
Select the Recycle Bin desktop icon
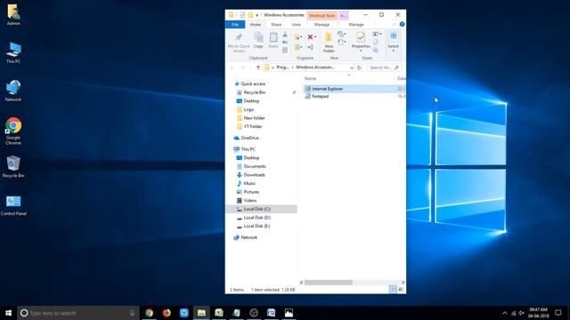(x=13, y=167)
